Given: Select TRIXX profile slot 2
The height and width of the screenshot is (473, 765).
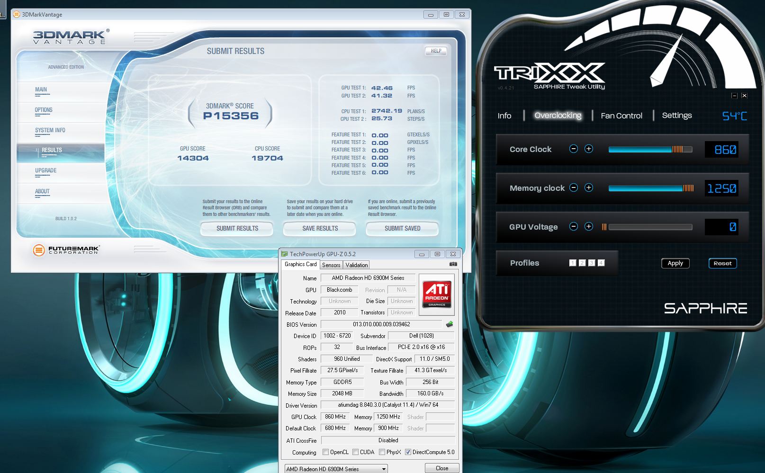Looking at the screenshot, I should click(x=582, y=263).
